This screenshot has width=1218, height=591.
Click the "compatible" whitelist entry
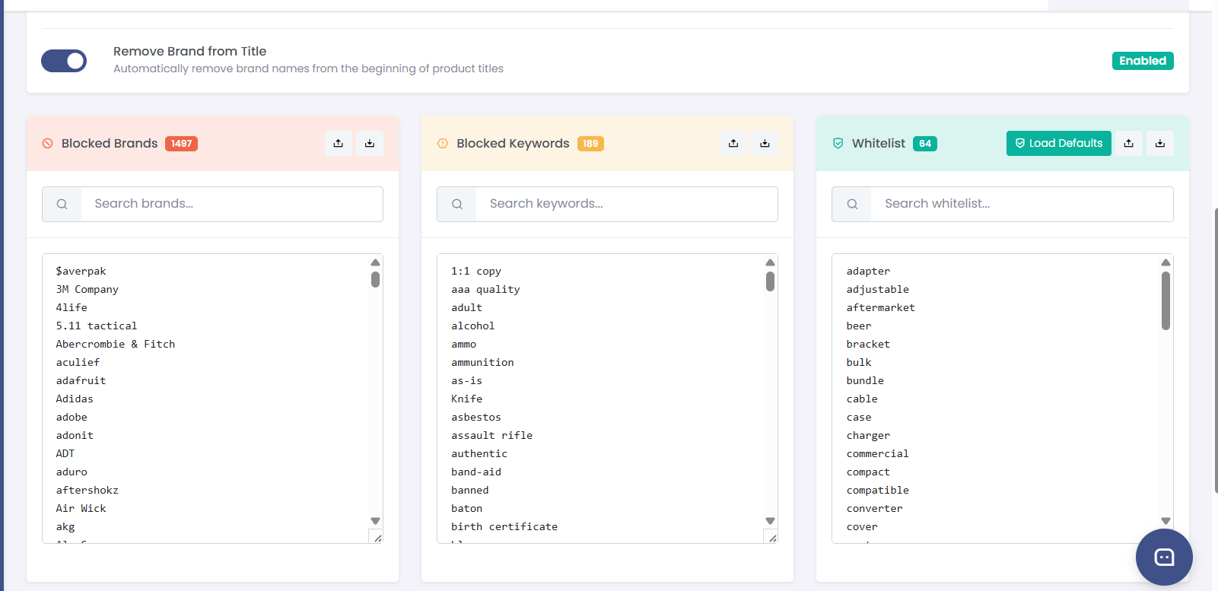coord(878,491)
